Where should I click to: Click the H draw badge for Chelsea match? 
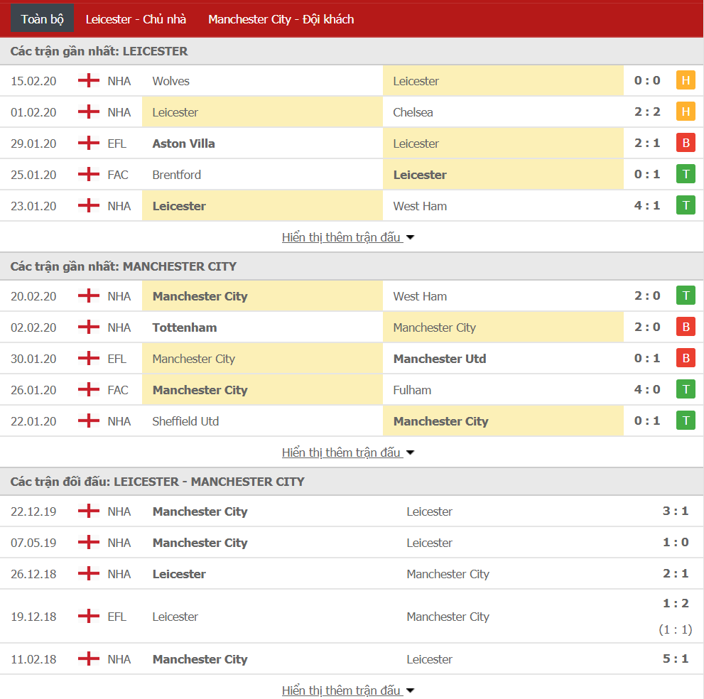point(686,112)
